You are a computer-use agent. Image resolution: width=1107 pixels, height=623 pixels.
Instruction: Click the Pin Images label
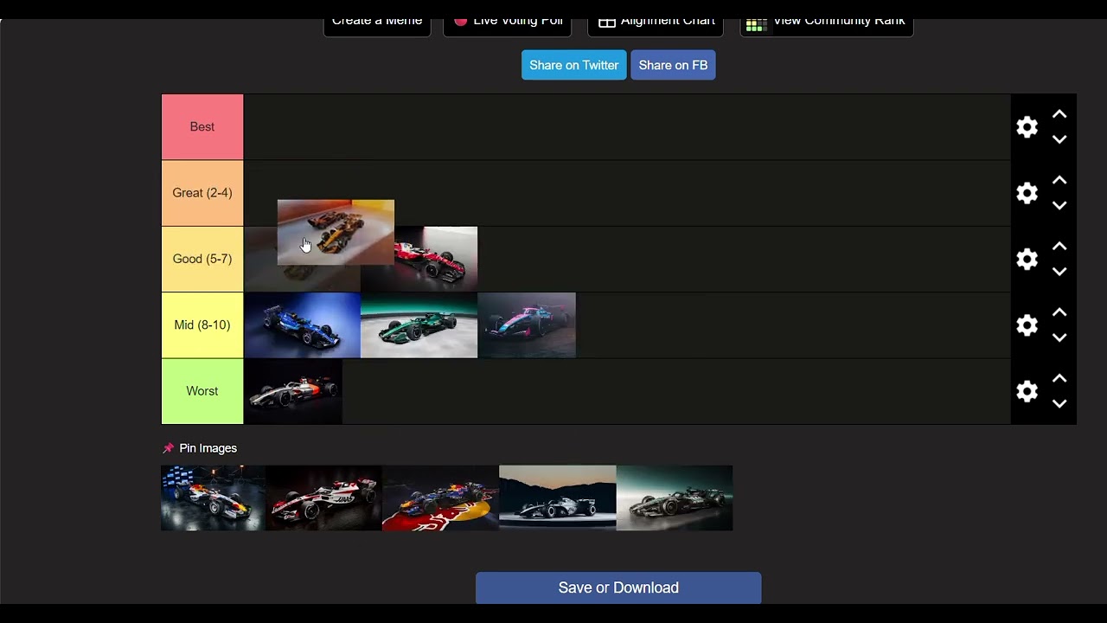[x=208, y=448]
